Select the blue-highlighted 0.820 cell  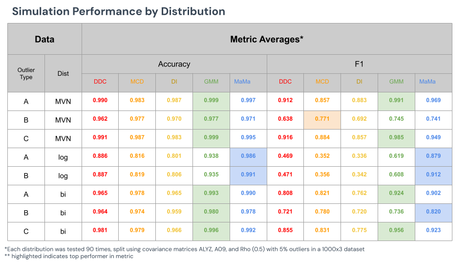pyautogui.click(x=433, y=212)
